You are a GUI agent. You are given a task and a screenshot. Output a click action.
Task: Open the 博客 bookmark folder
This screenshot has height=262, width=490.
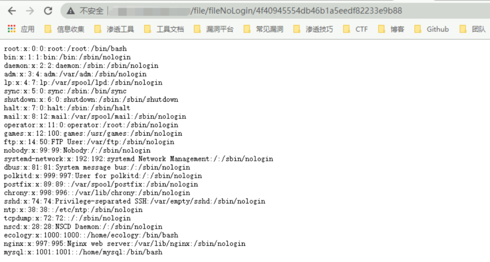click(391, 29)
